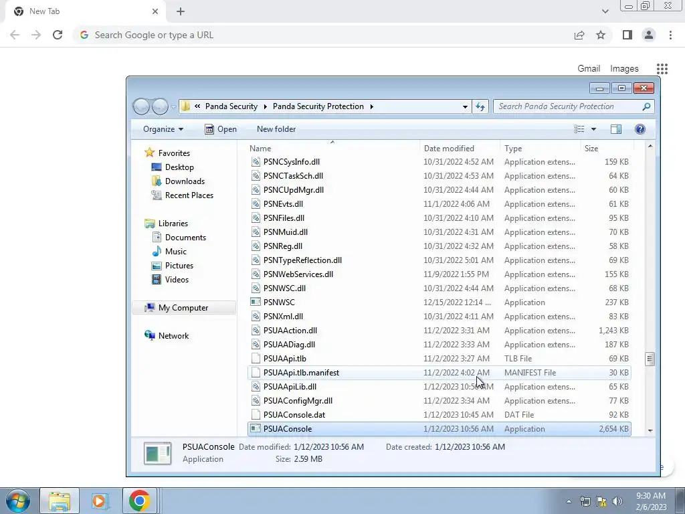The image size is (685, 514).
Task: Open the Windows Start button
Action: [18, 501]
